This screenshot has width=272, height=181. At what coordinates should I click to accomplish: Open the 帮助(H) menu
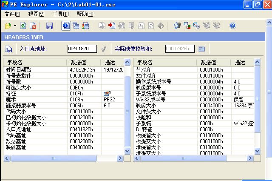coord(85,14)
